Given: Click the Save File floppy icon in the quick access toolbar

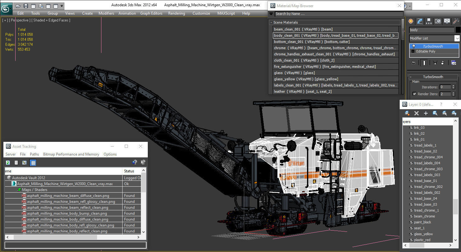Looking at the screenshot, I should [x=26, y=6].
